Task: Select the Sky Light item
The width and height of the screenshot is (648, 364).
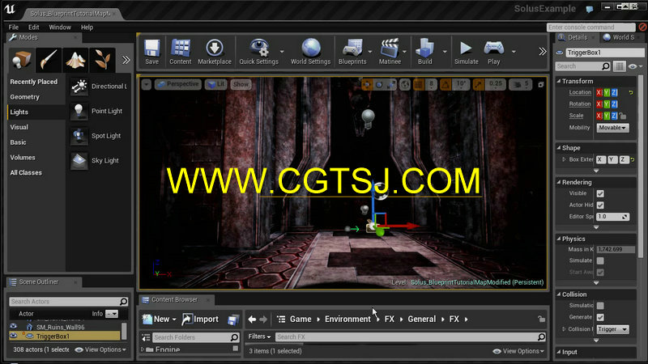Action: point(99,160)
